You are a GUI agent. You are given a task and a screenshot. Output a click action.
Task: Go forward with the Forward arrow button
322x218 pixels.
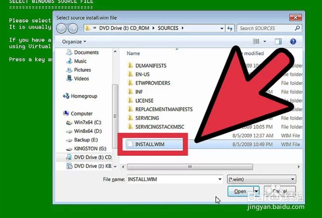pyautogui.click(x=73, y=28)
